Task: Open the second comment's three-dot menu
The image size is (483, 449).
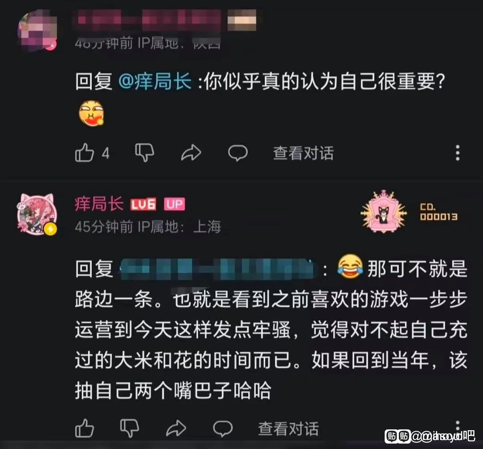Action: (x=458, y=427)
